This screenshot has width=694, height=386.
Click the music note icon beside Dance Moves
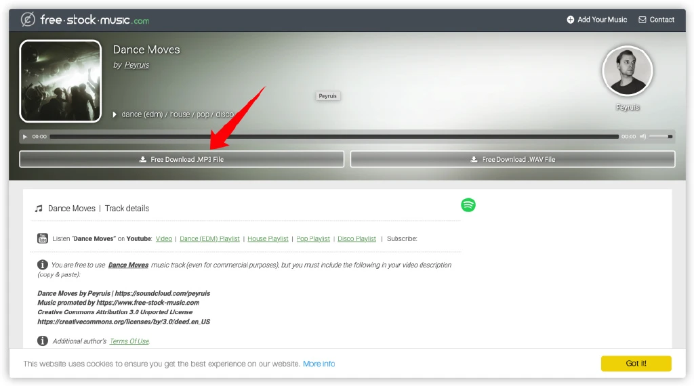[39, 209]
